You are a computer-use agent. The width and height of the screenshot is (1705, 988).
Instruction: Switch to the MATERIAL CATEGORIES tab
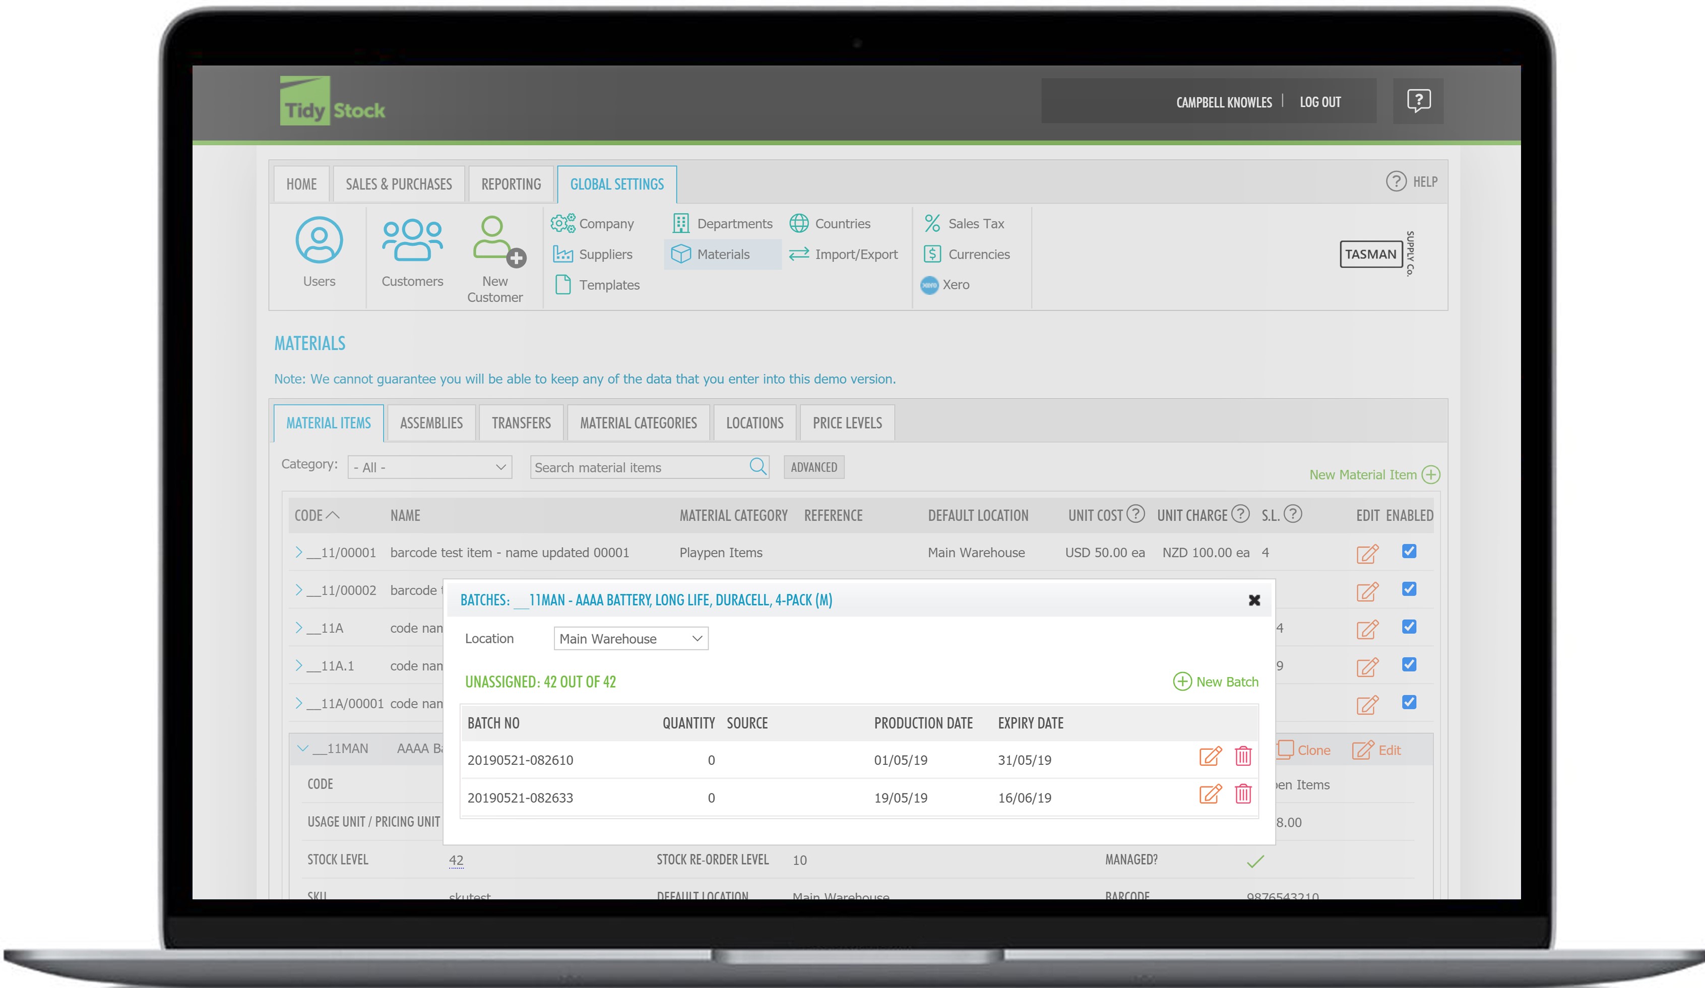tap(638, 423)
